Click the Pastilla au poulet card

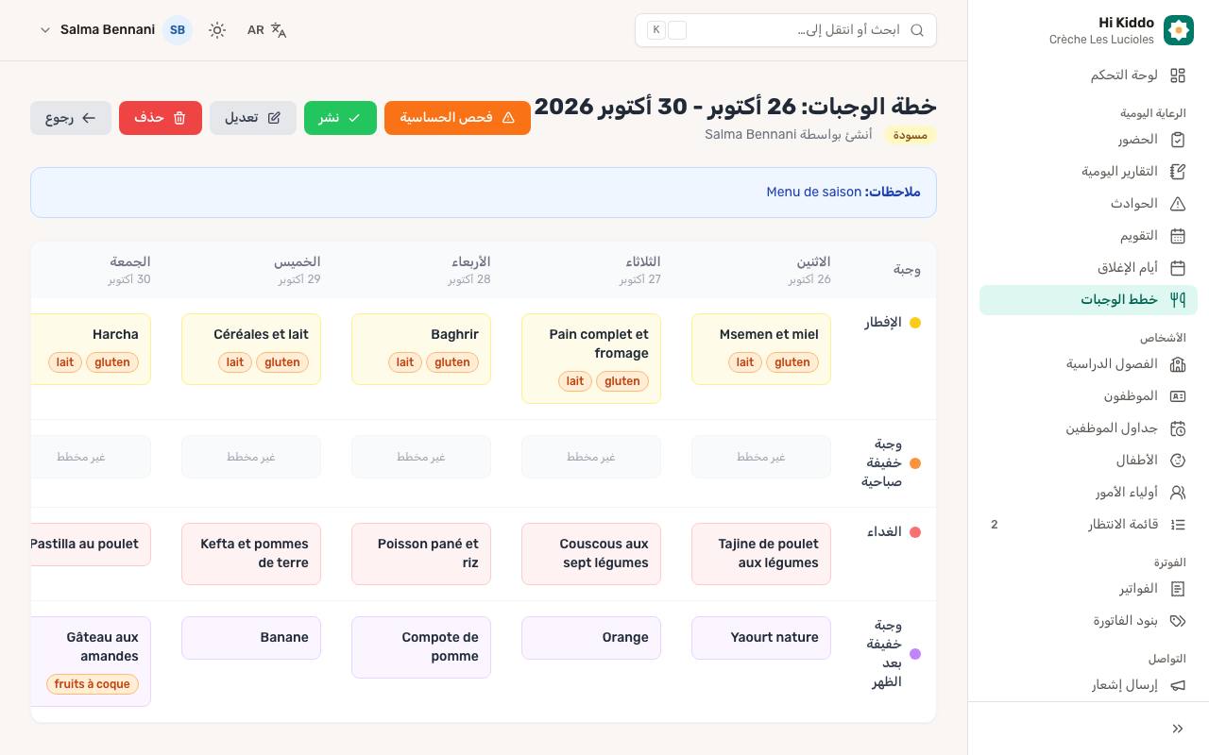[91, 545]
